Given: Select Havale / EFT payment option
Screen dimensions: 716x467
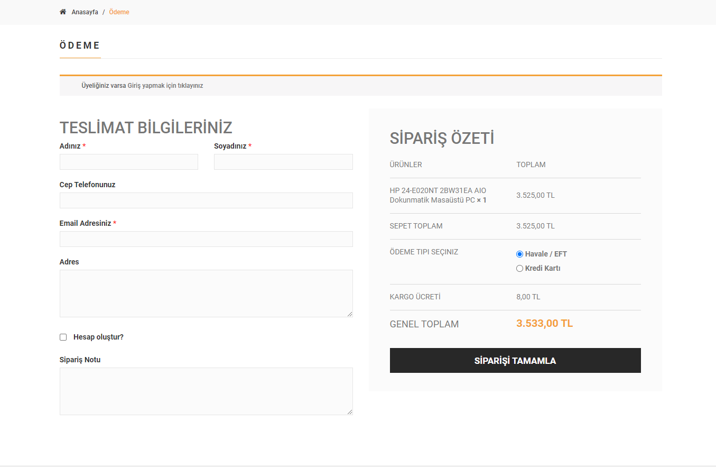Looking at the screenshot, I should point(519,254).
